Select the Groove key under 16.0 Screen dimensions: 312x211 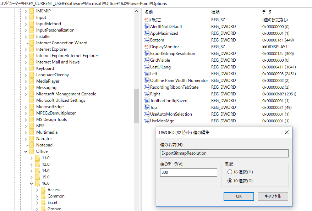click(54, 209)
